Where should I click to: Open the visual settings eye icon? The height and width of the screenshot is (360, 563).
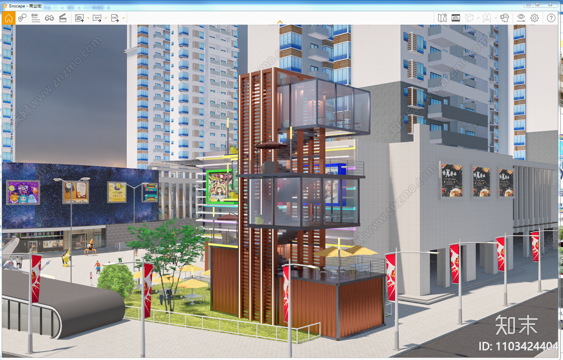(521, 18)
